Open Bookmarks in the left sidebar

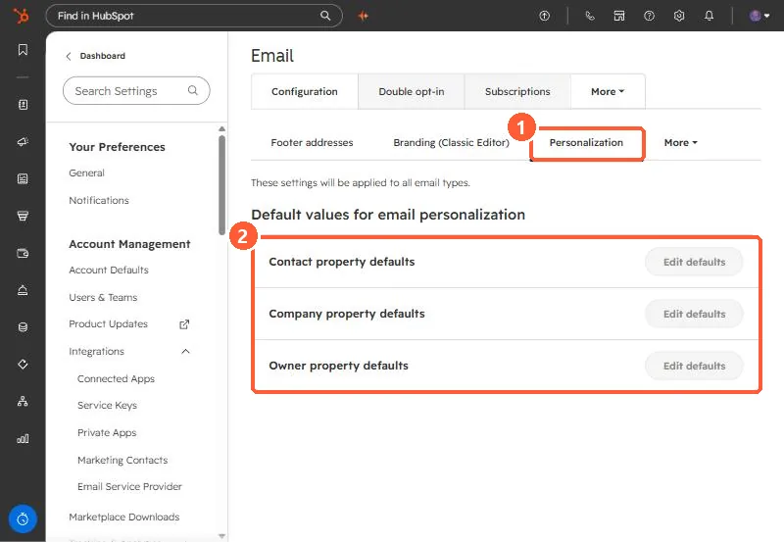coord(23,50)
